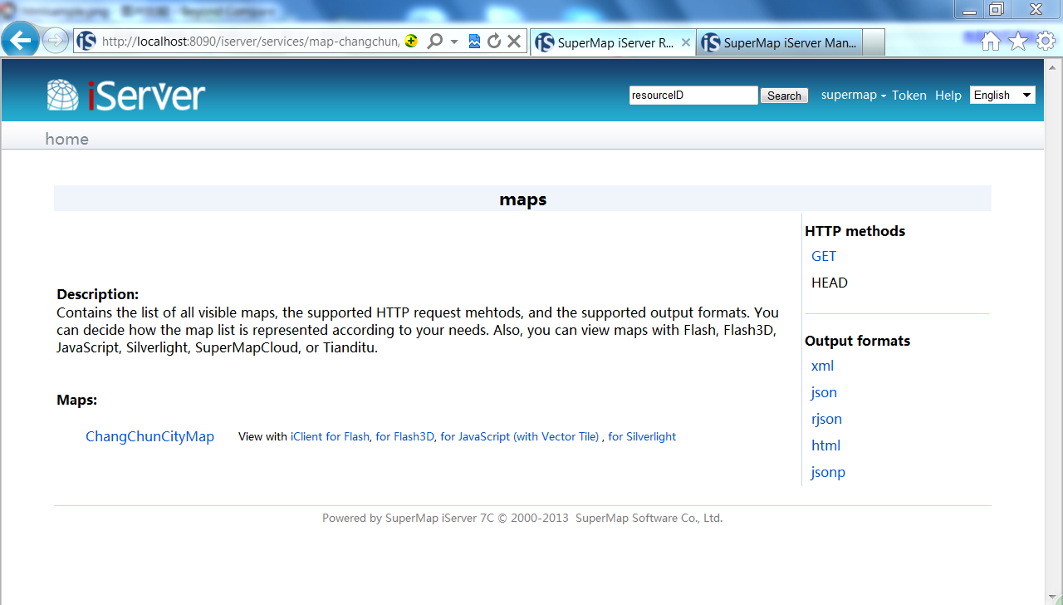Click the Stop loading X icon
The width and height of the screenshot is (1063, 605).
click(514, 42)
